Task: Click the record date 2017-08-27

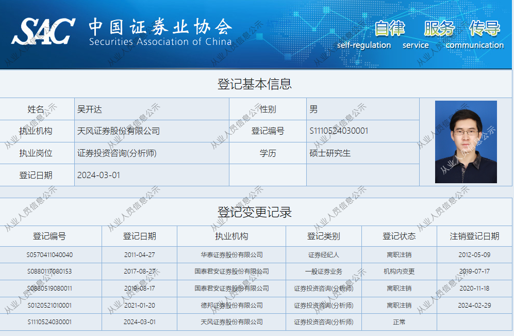Action: pyautogui.click(x=140, y=271)
